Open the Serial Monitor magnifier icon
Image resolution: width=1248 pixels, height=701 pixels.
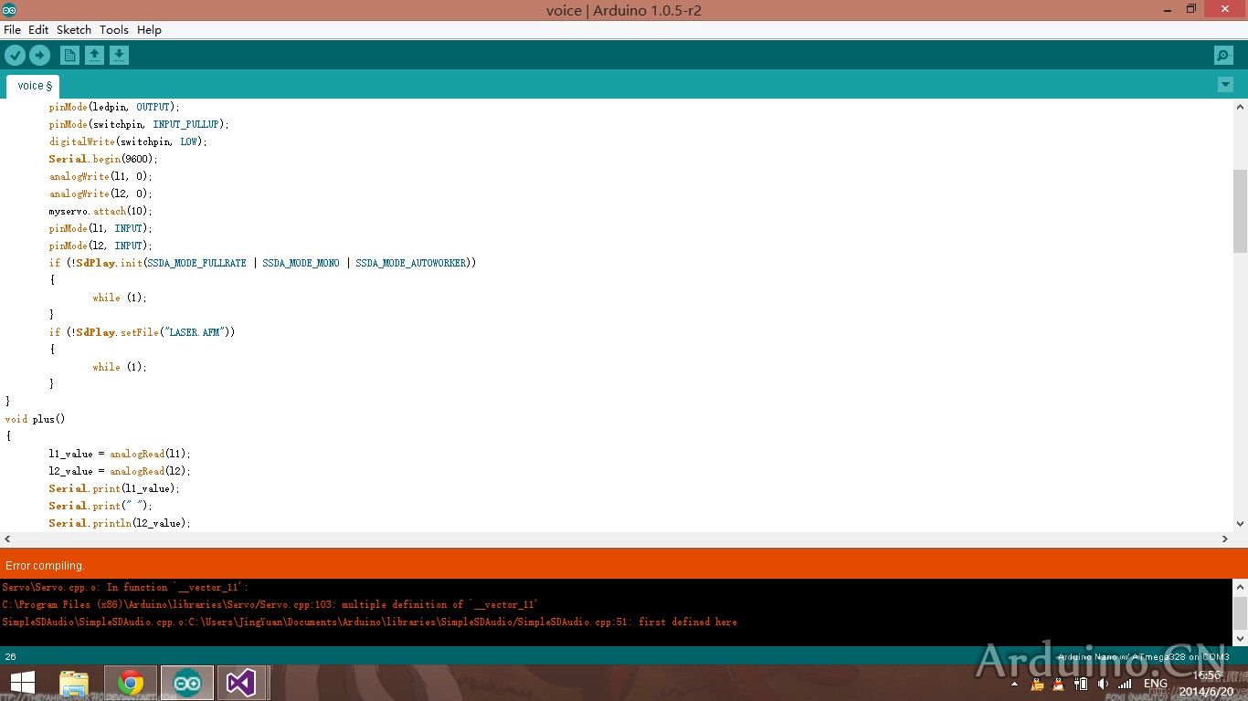point(1223,56)
